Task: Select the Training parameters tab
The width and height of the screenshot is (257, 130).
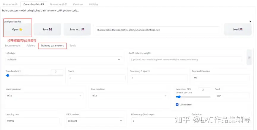Action: point(52,46)
